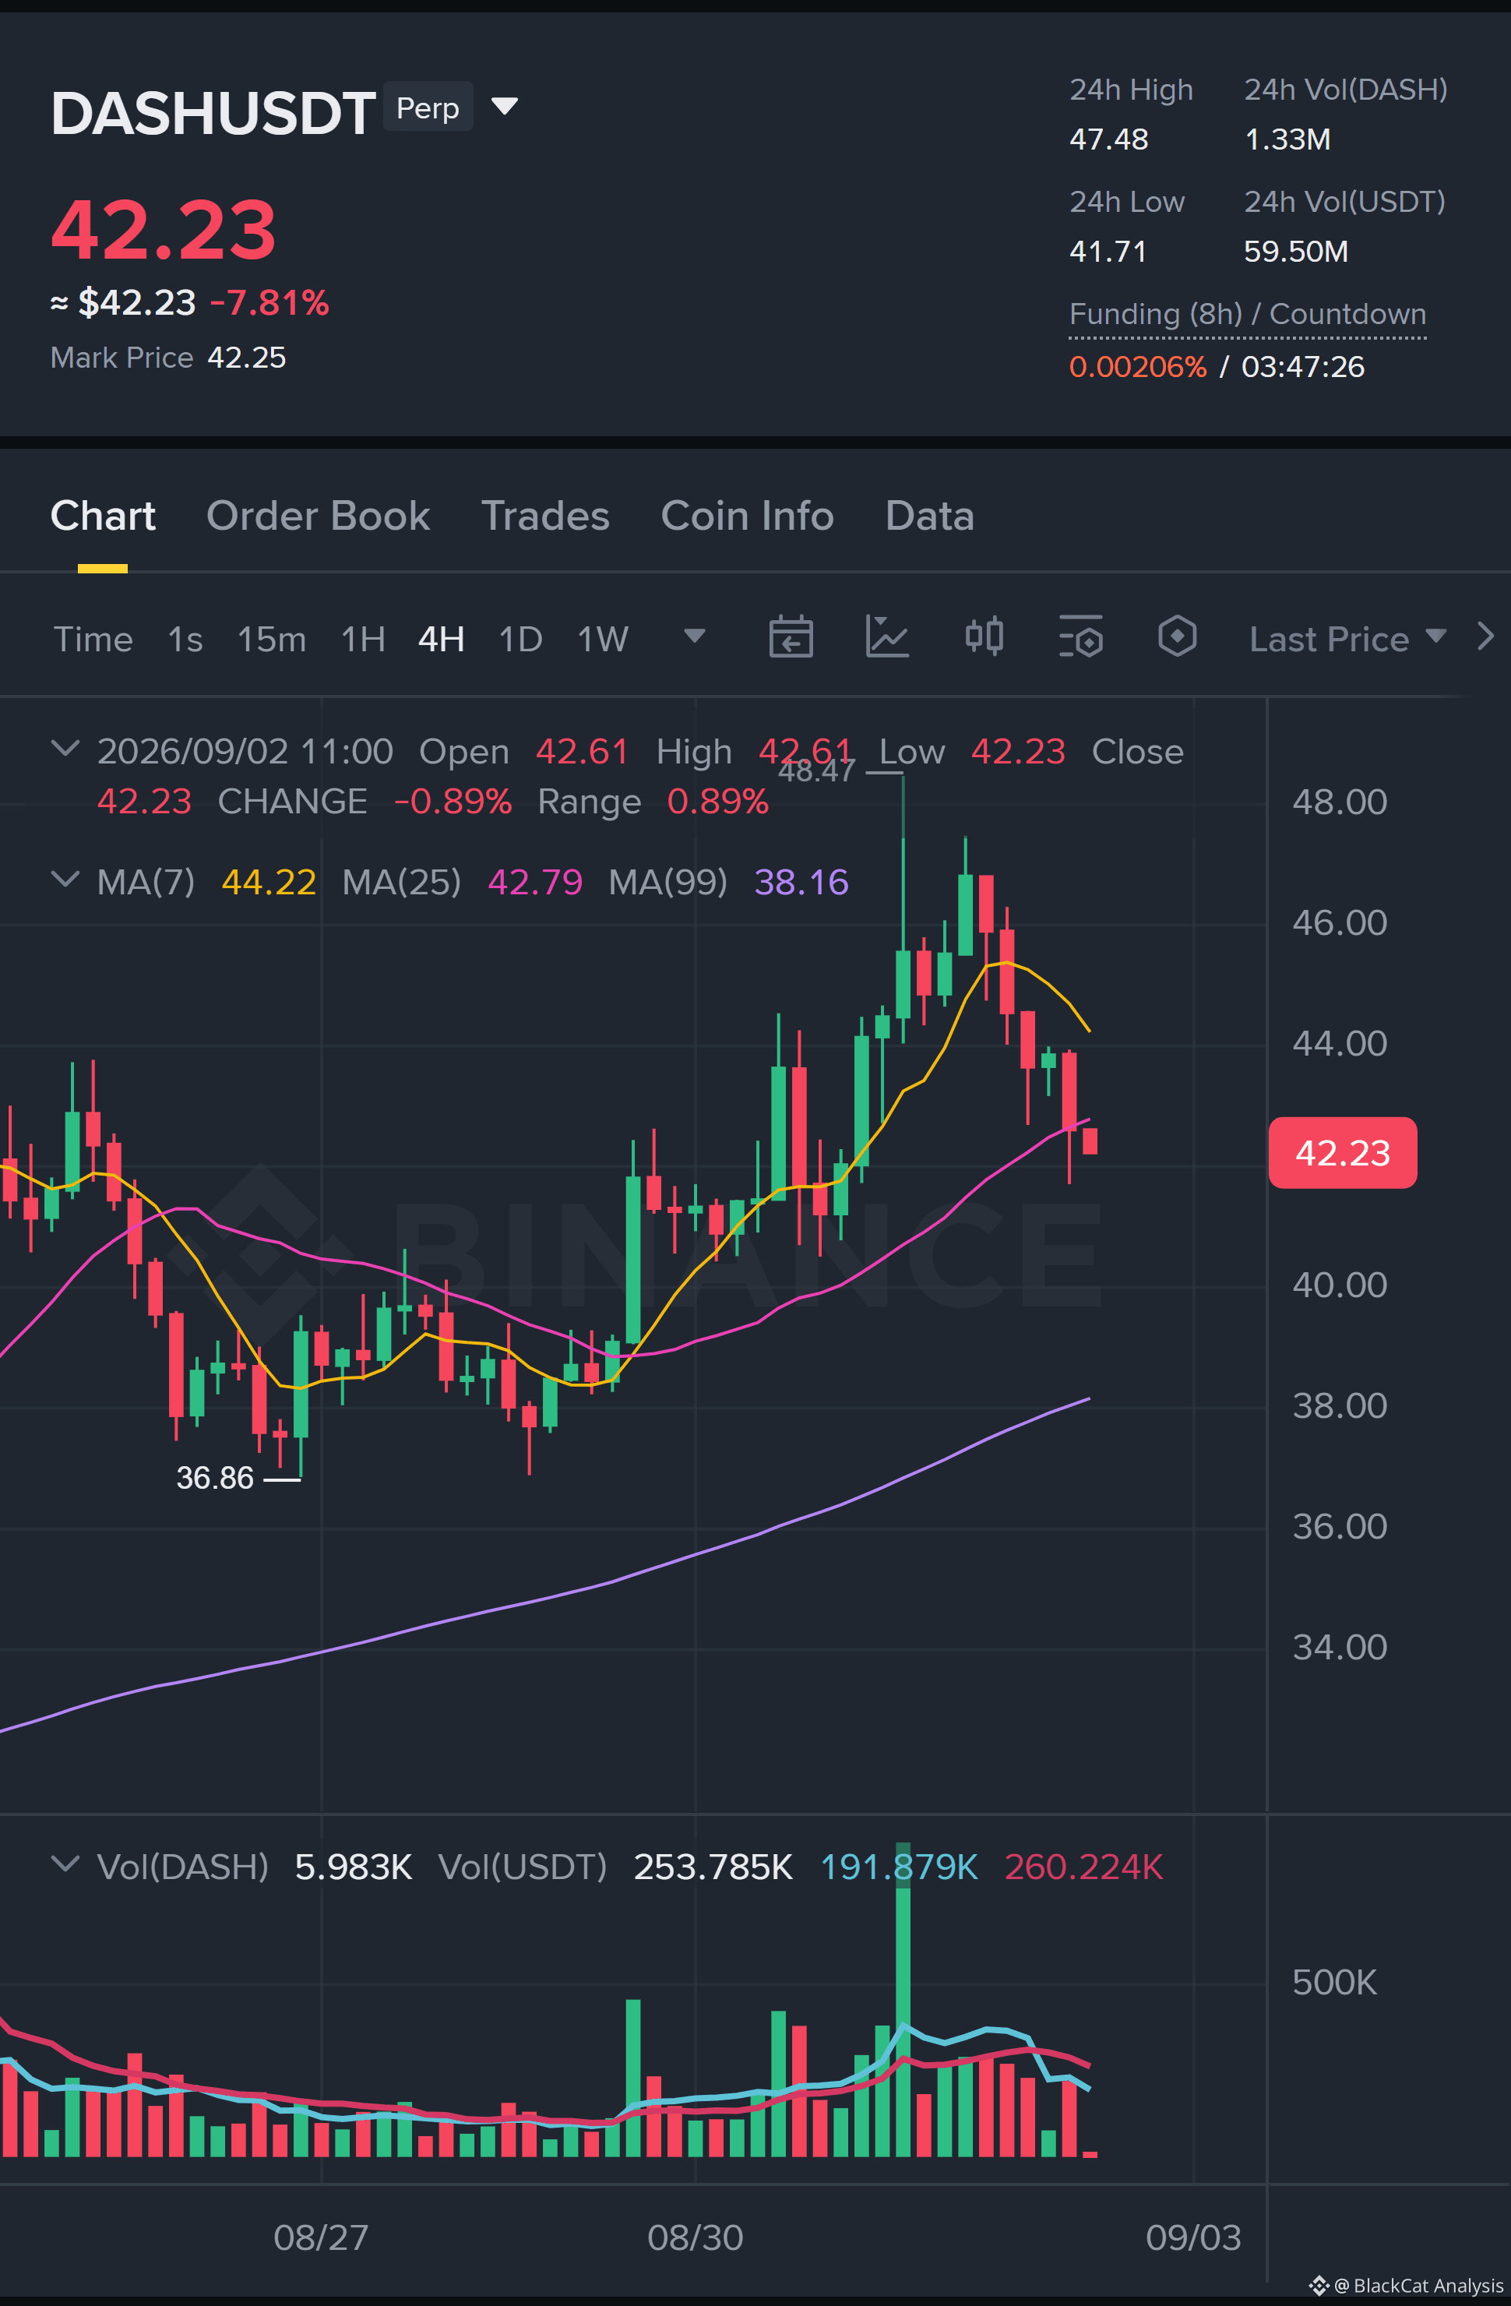Click the 42.23 current price marker

tap(1343, 1153)
